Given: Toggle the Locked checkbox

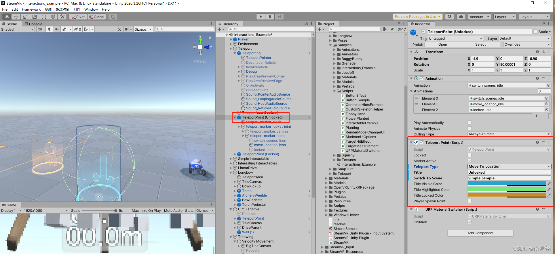Looking at the screenshot, I should [470, 155].
